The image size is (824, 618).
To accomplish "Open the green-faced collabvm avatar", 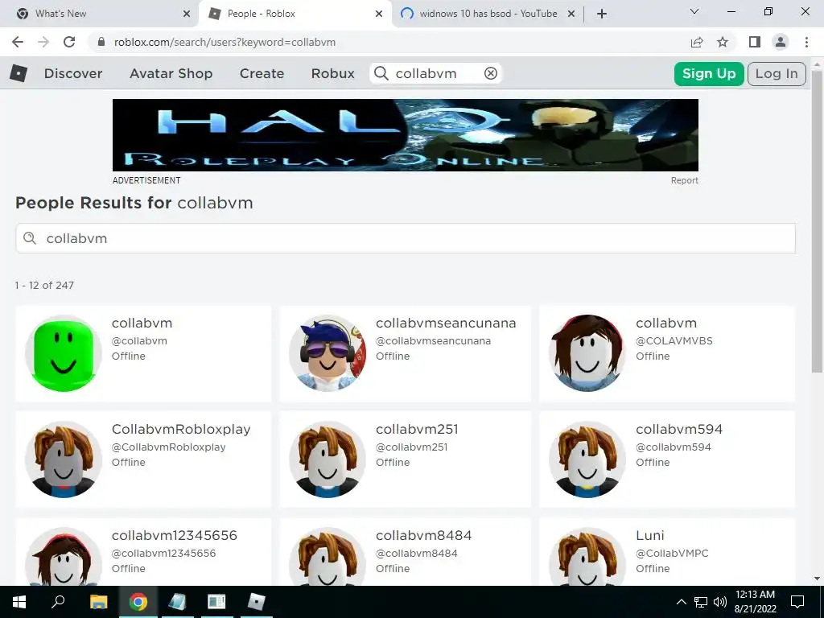I will pyautogui.click(x=64, y=353).
